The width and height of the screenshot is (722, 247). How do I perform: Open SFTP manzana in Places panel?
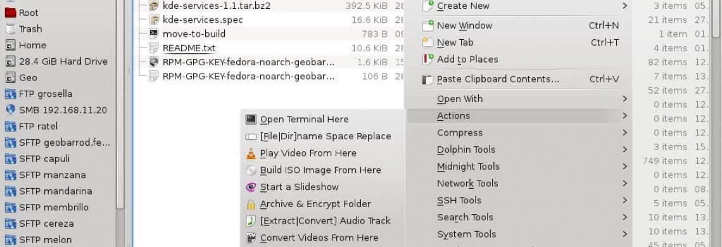click(x=52, y=175)
